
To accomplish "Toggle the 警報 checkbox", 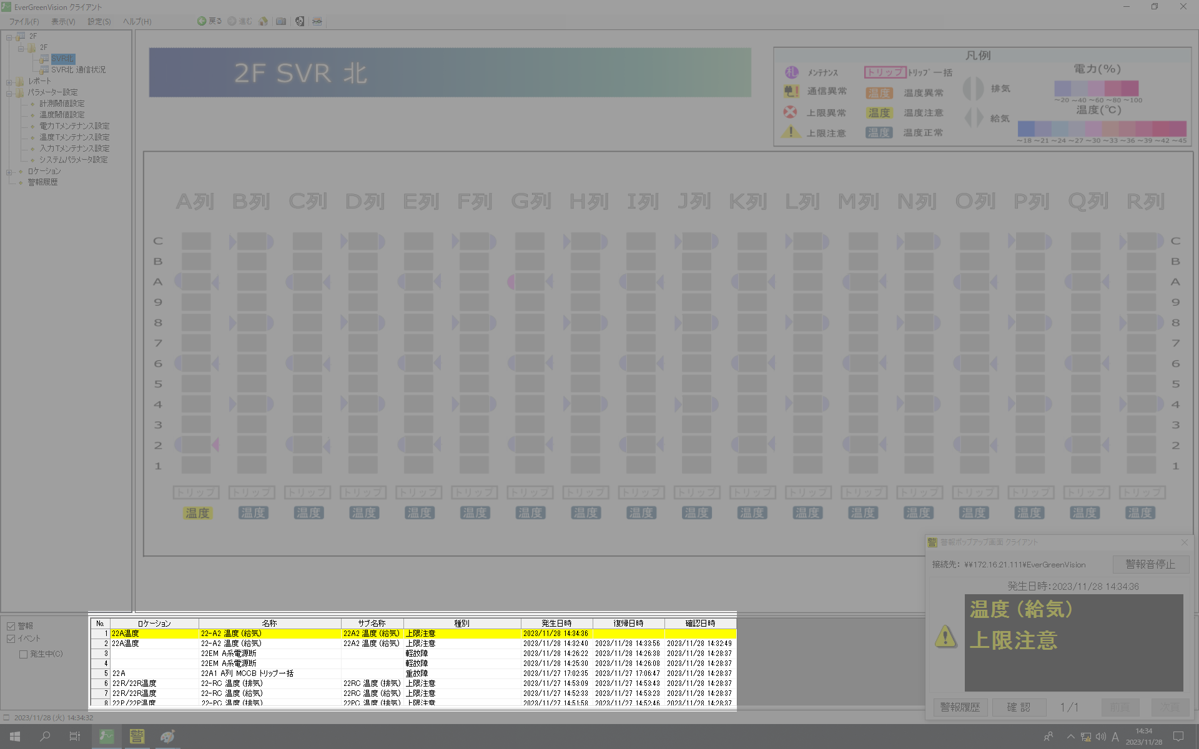I will pos(11,626).
